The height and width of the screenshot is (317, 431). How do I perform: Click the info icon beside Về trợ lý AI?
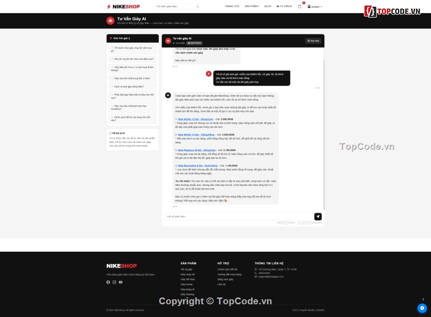tap(111, 133)
